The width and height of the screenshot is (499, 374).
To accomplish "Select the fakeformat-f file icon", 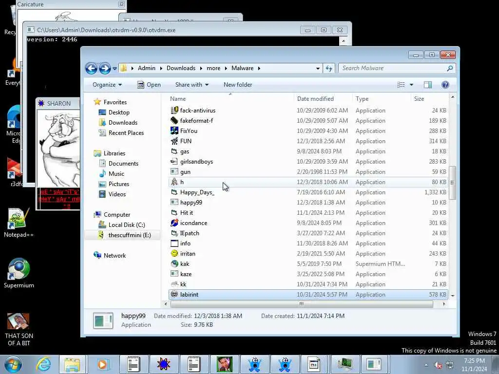I will [174, 121].
